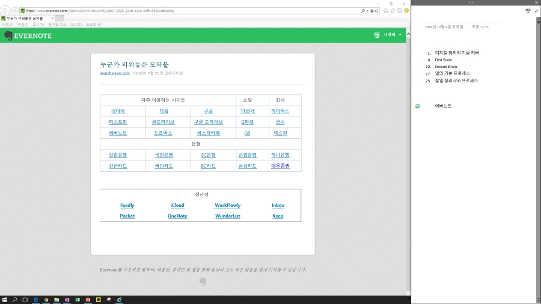Open Google Chrome from the taskbar
This screenshot has width=541, height=304.
pos(46,300)
